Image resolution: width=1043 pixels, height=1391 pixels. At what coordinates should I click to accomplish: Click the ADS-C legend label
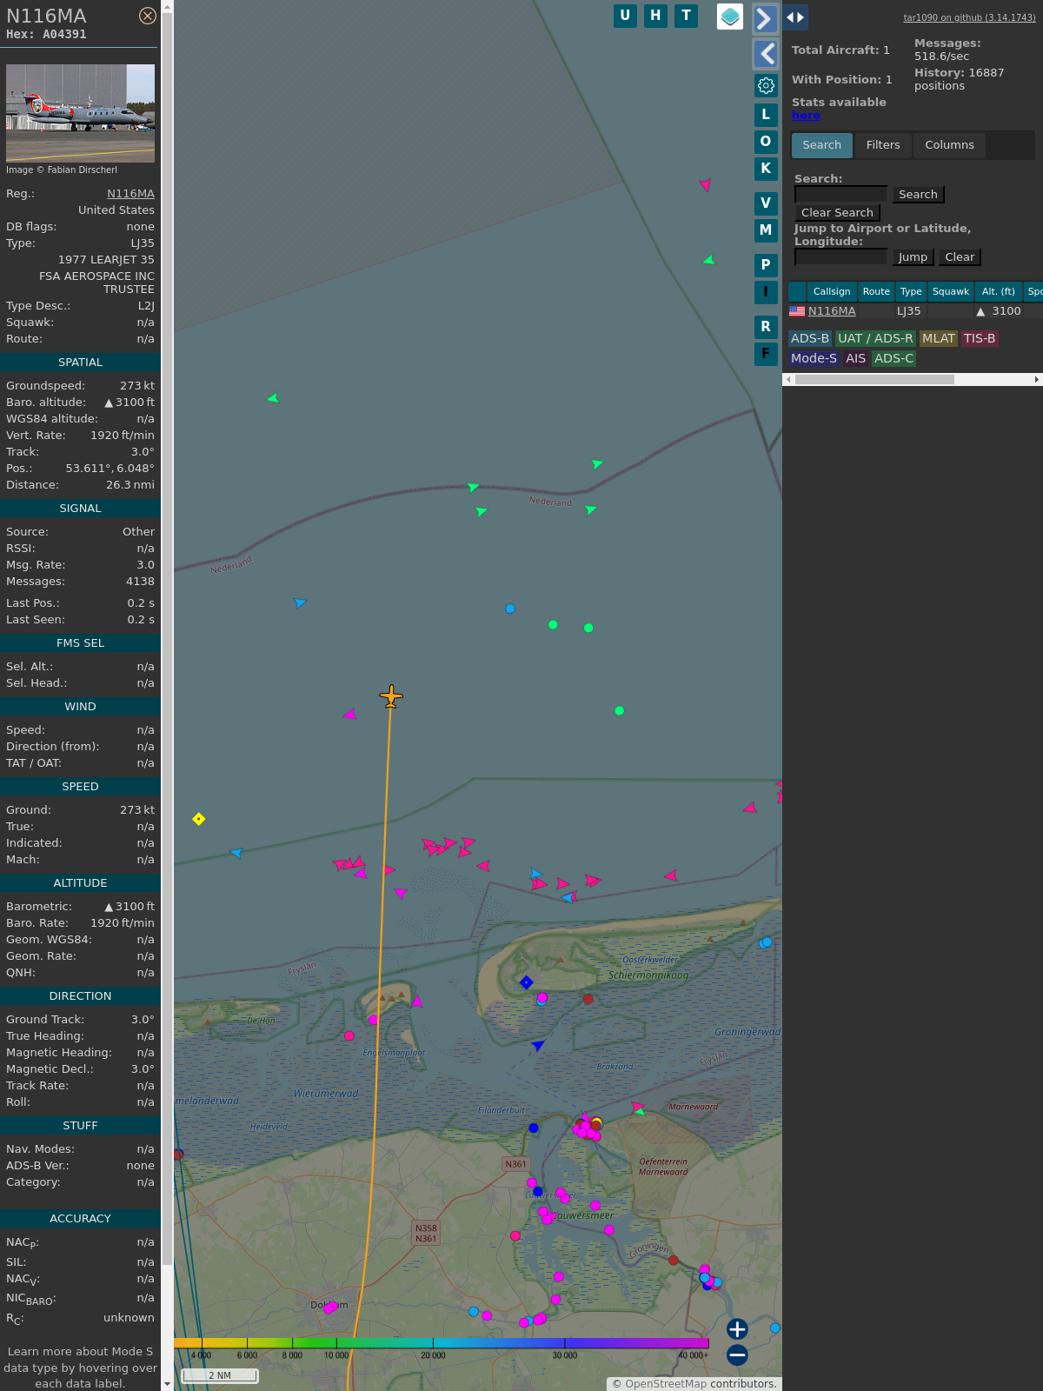[x=894, y=359]
